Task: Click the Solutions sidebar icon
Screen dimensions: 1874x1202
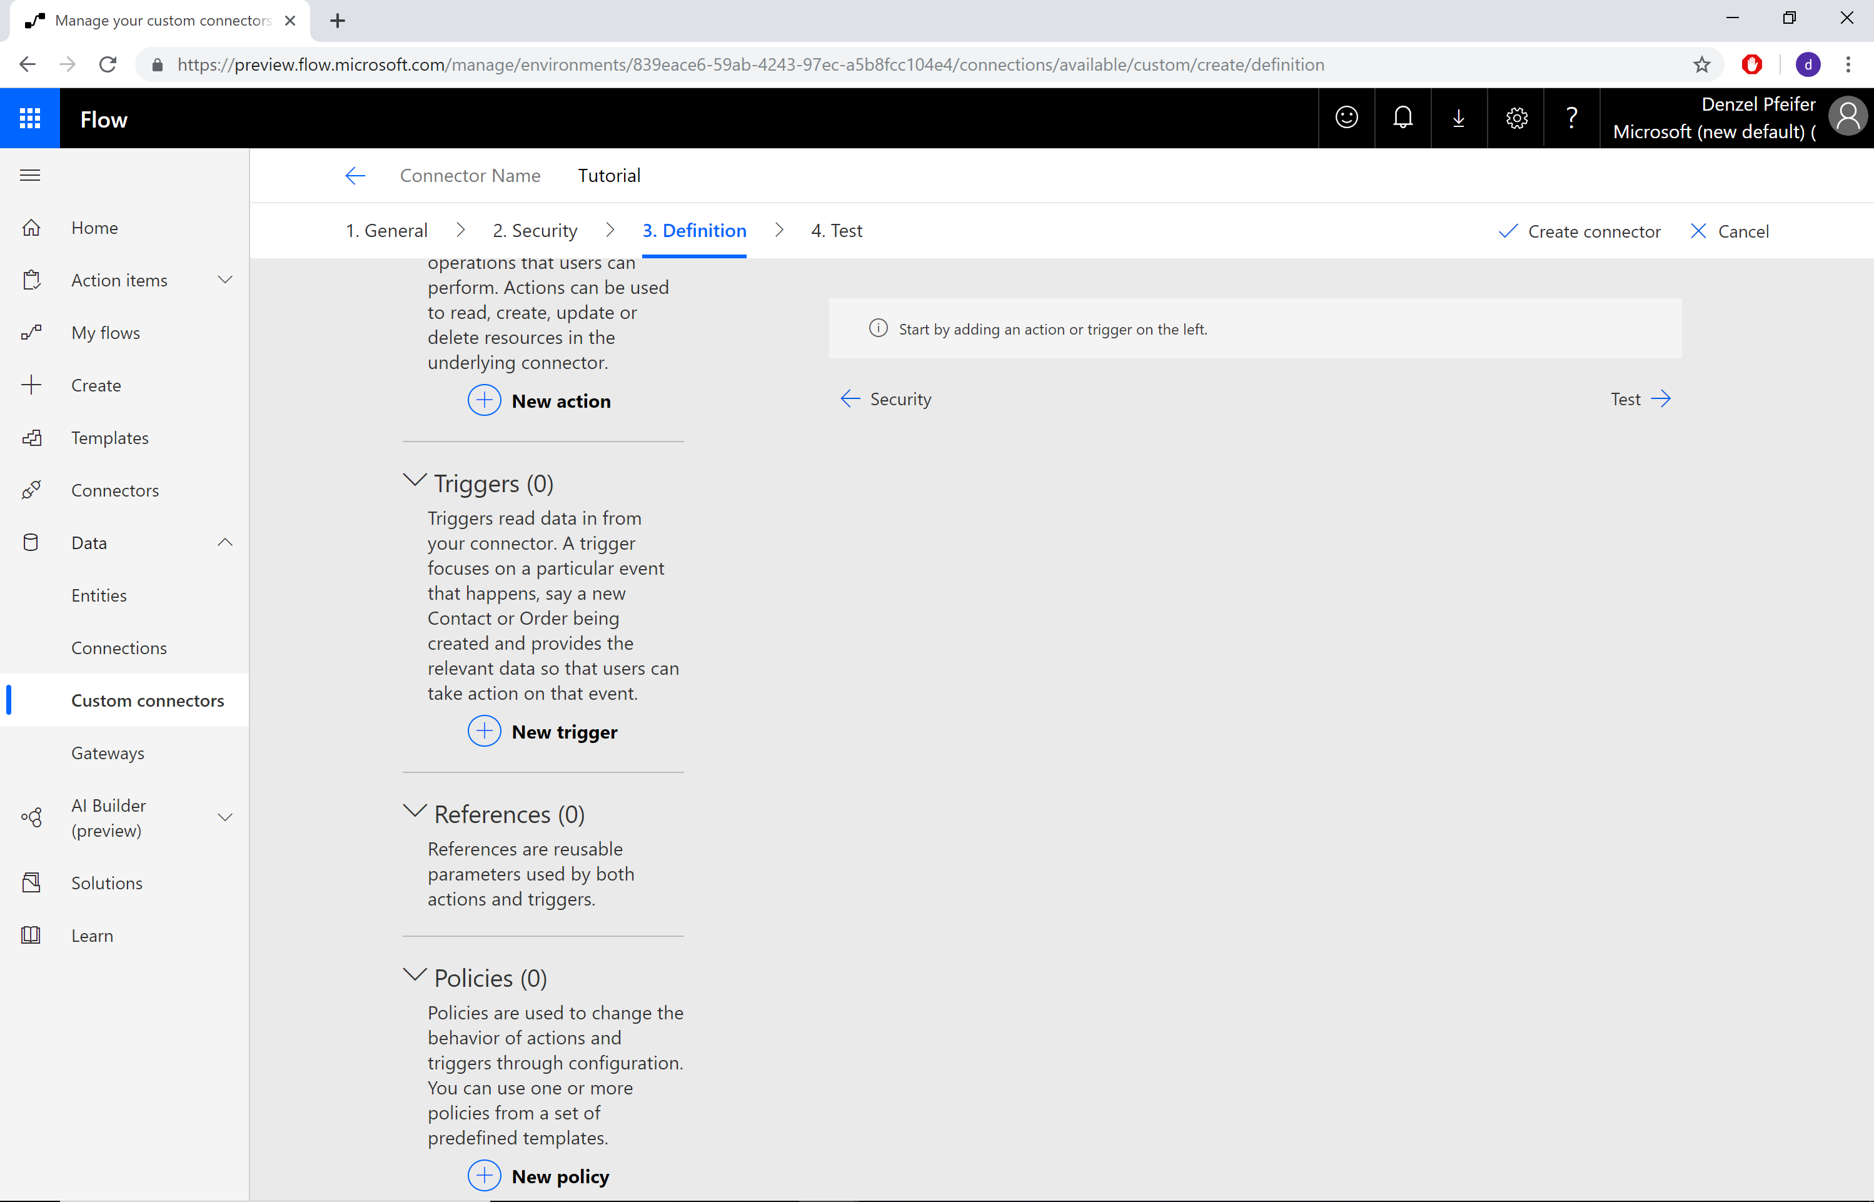Action: click(x=31, y=882)
